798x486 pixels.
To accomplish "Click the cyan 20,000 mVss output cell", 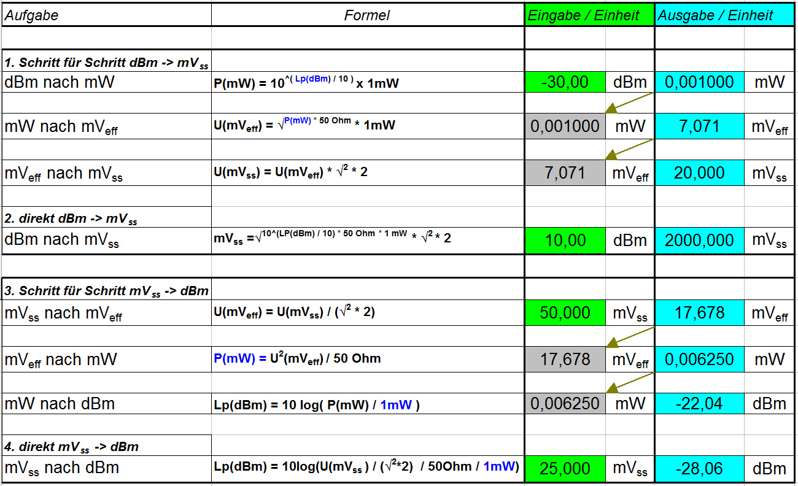I will pyautogui.click(x=699, y=173).
